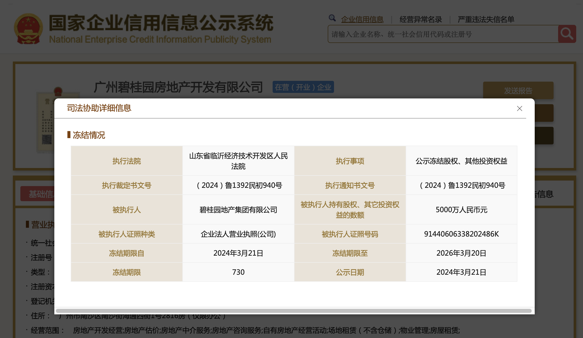This screenshot has width=583, height=338.
Task: Click value 企业法人营业执照(公司)
Action: click(x=238, y=234)
